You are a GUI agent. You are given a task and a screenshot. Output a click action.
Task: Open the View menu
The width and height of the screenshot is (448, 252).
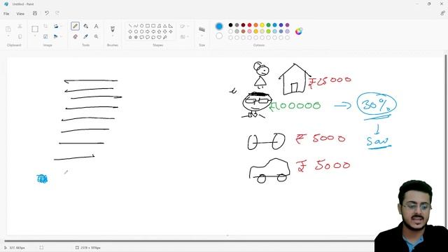pyautogui.click(x=20, y=13)
